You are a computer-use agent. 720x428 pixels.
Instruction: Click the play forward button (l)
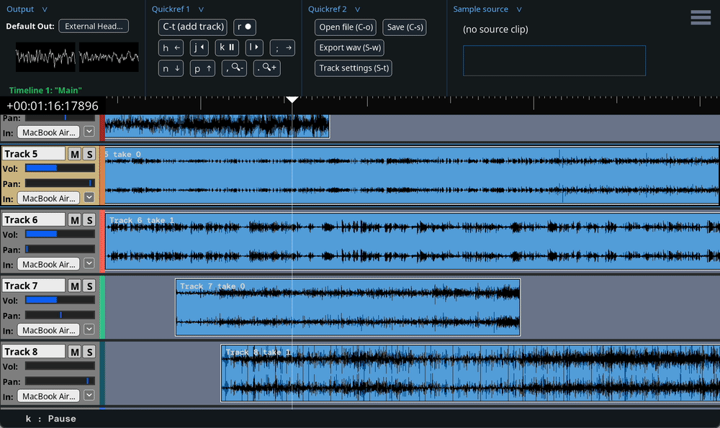(253, 47)
